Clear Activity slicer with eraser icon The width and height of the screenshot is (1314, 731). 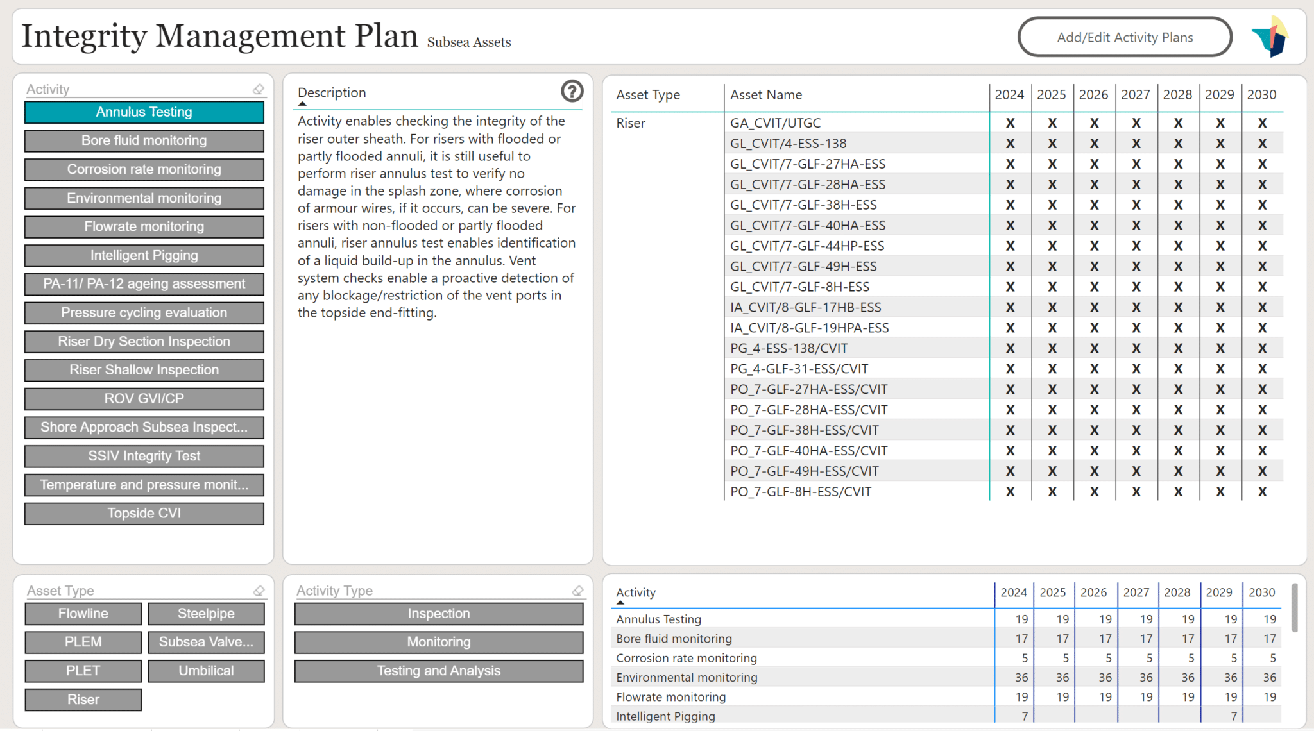coord(259,90)
